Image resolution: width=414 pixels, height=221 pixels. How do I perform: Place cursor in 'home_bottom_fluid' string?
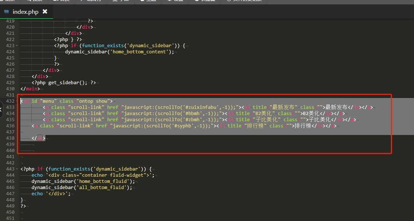[x=104, y=181]
